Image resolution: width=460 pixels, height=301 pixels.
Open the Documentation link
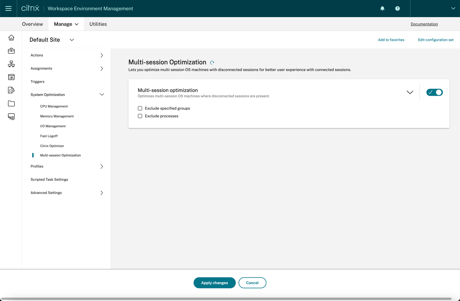point(424,24)
